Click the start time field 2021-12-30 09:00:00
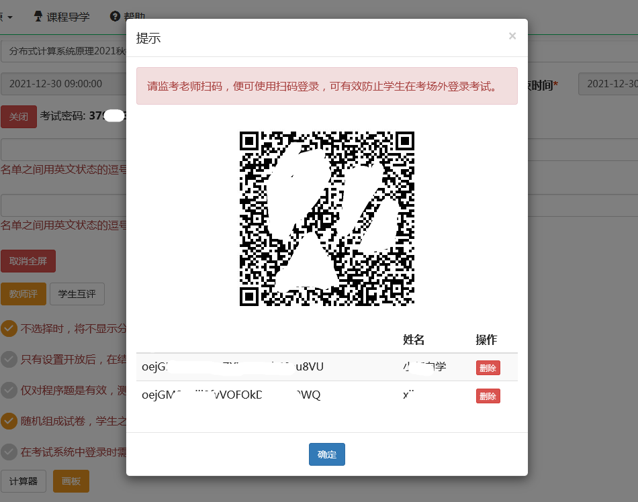The image size is (638, 502). (x=64, y=84)
